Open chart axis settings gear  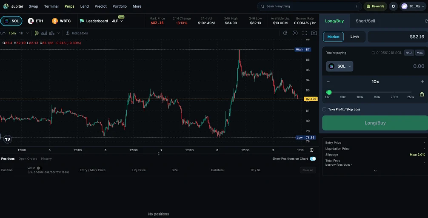[x=312, y=150]
